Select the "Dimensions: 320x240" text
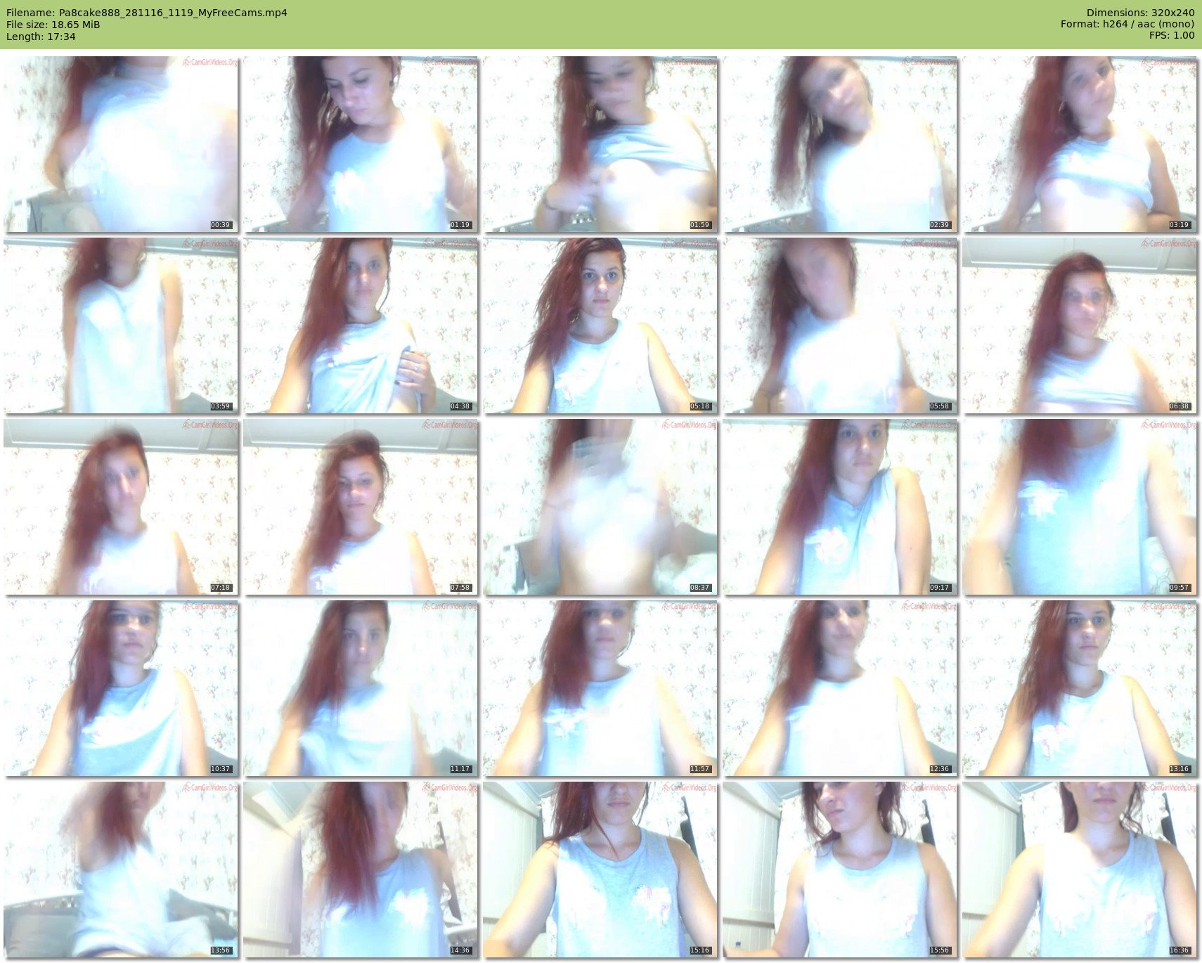Viewport: 1202px width, 963px height. pyautogui.click(x=1140, y=13)
